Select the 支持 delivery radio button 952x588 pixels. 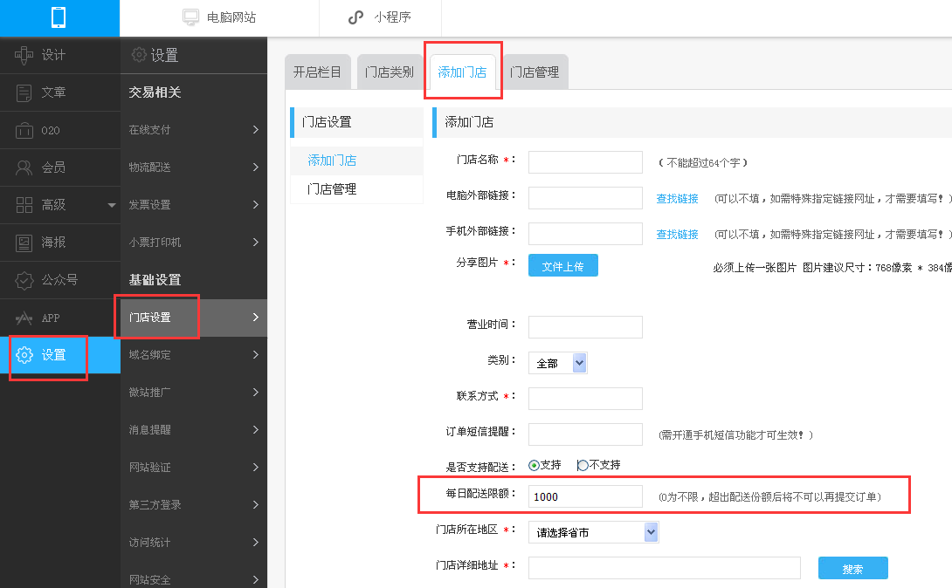pyautogui.click(x=534, y=466)
